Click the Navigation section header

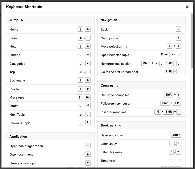point(141,20)
